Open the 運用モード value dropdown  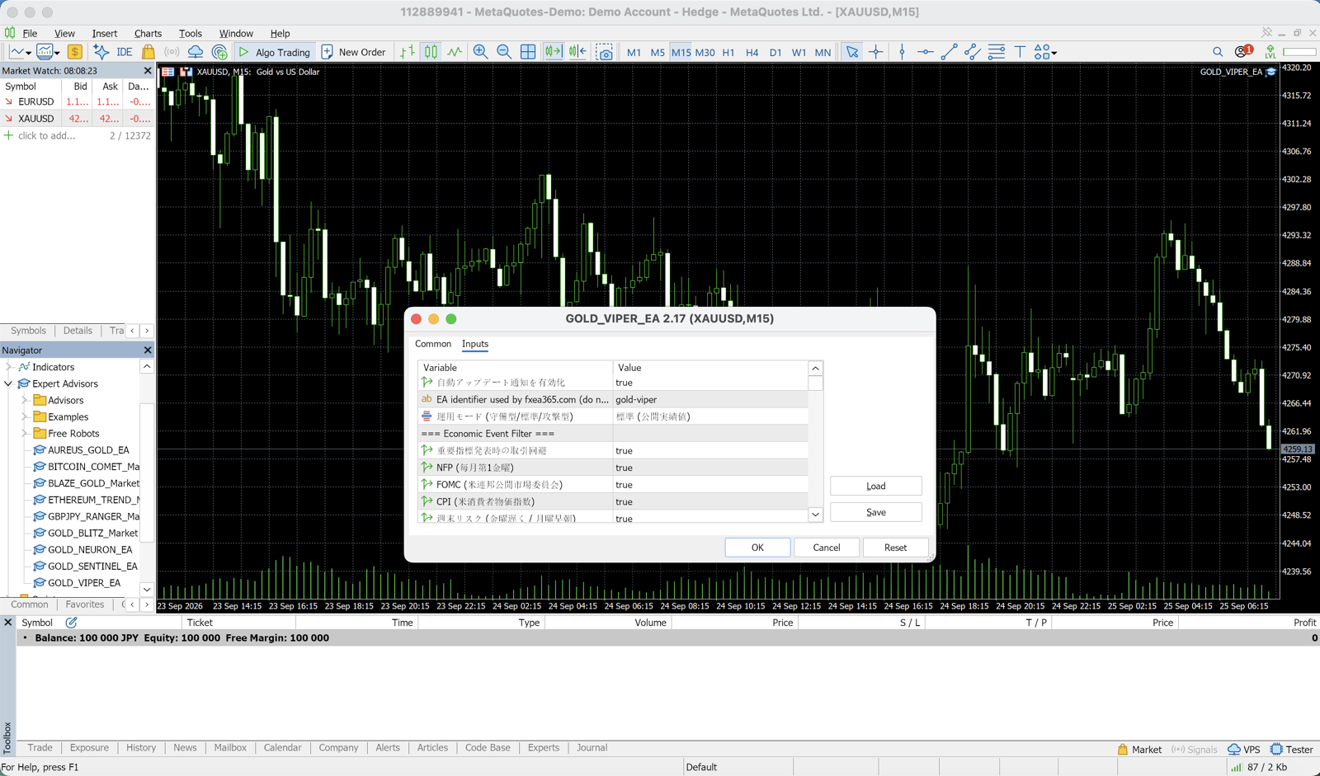point(709,416)
